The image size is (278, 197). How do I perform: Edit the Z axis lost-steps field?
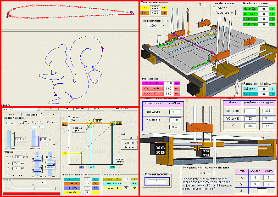pyautogui.click(x=261, y=191)
